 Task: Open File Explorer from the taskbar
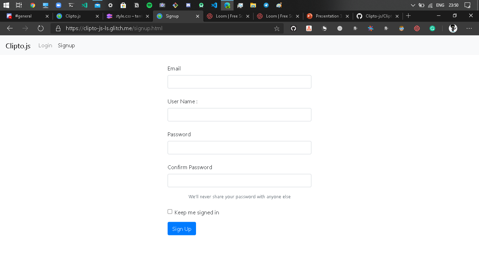253,5
